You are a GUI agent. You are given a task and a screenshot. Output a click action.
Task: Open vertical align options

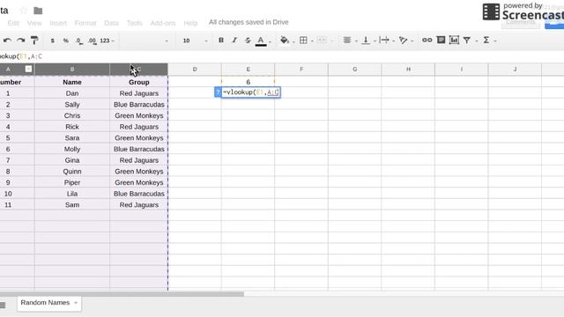366,41
